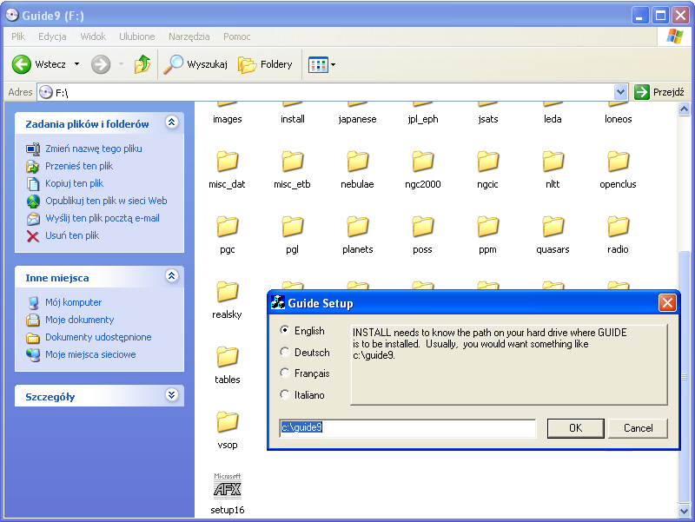Select the setup16 AFX file

[227, 494]
